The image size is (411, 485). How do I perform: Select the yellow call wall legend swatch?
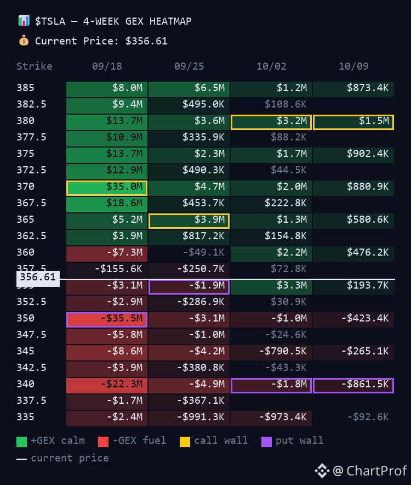tap(185, 442)
